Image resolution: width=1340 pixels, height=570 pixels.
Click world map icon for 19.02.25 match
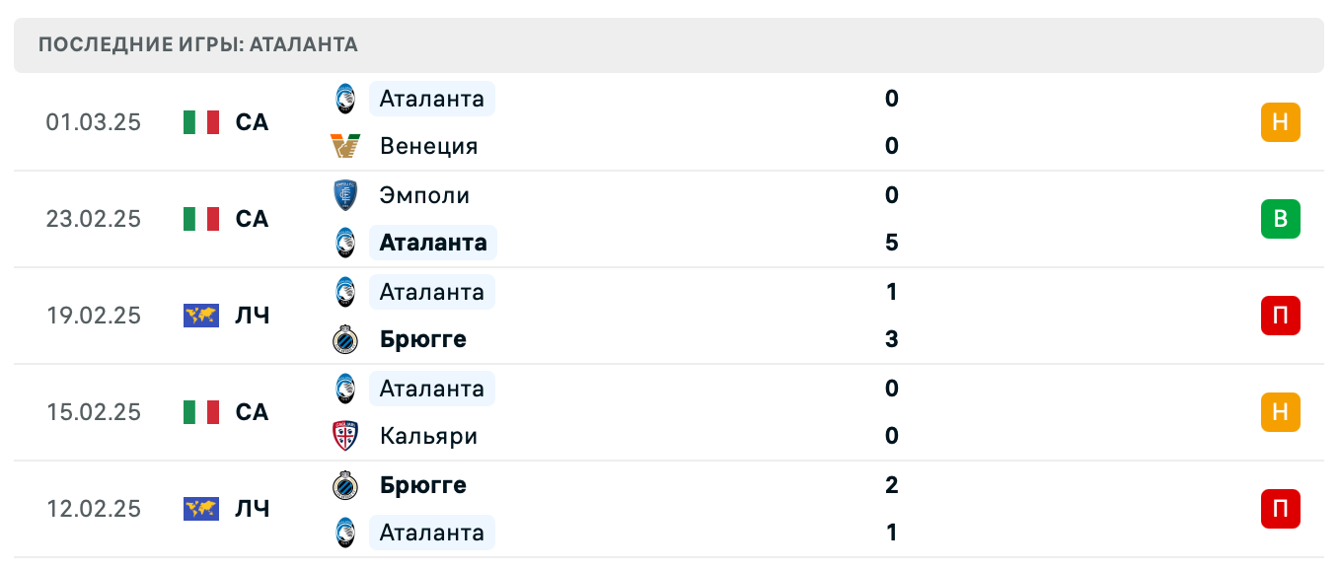[201, 316]
